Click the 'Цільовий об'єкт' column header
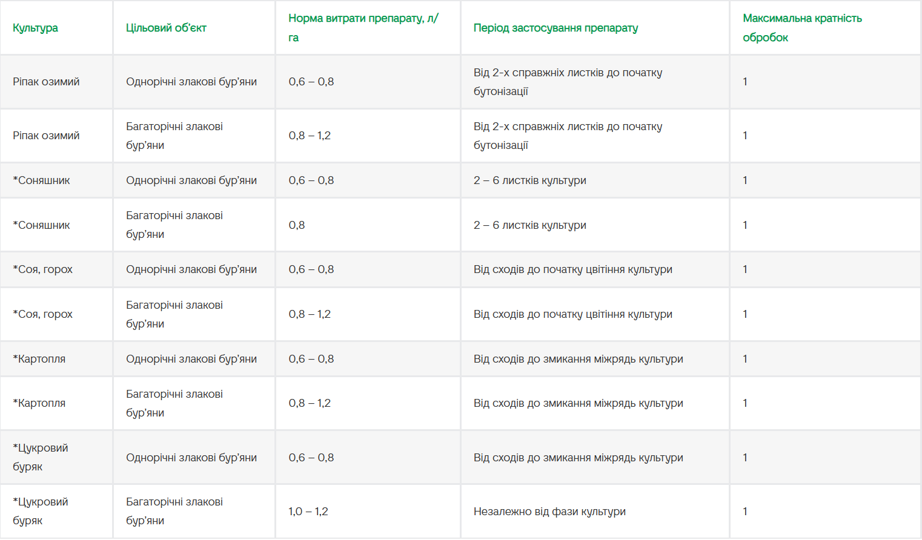Viewport: 922px width, 540px height. 166,28
